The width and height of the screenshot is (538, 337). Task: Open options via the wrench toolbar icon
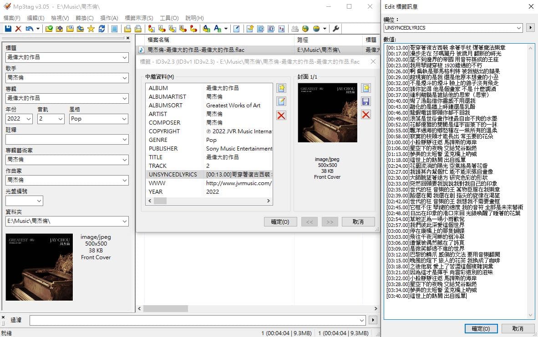point(336,29)
